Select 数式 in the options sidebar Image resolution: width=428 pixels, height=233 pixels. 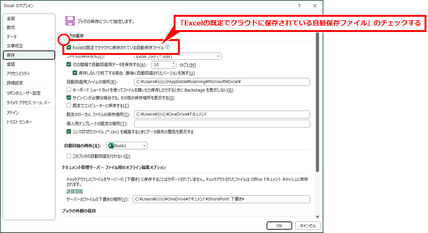[x=29, y=28]
